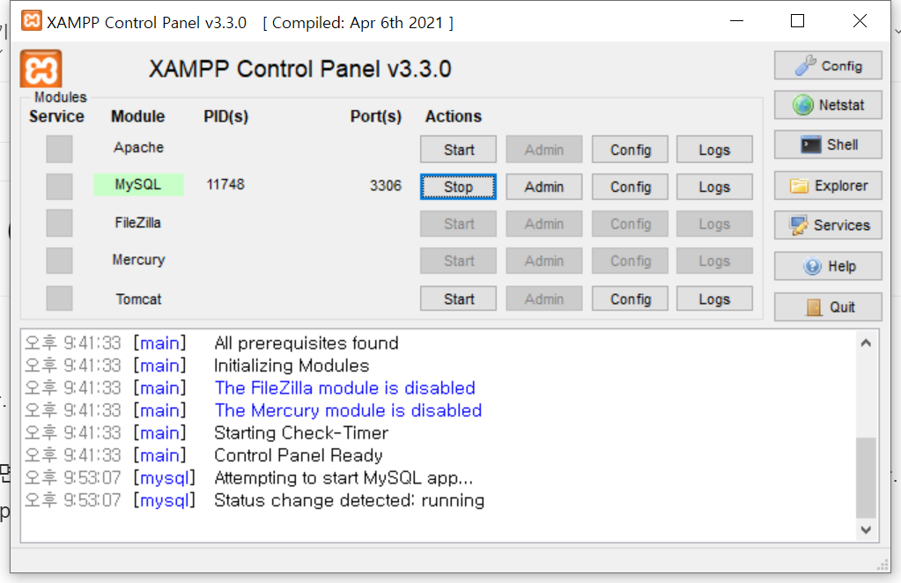
Task: Open the Tomcat Config menu
Action: (x=630, y=299)
